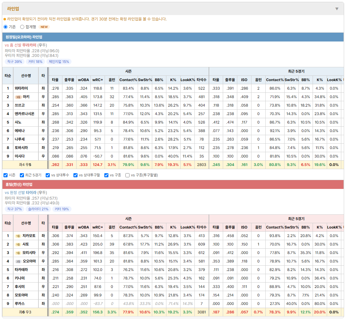
Task: Click player name 키나미
Action: pos(20,278)
